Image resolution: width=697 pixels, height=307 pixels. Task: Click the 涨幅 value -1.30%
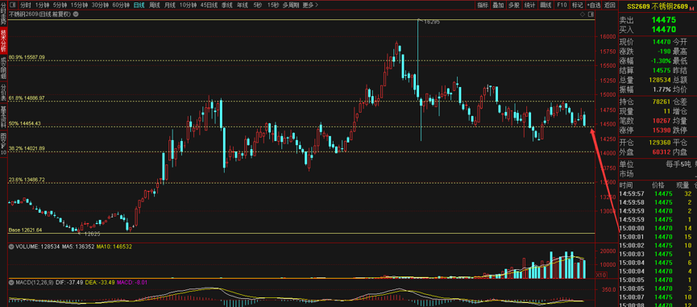(660, 61)
